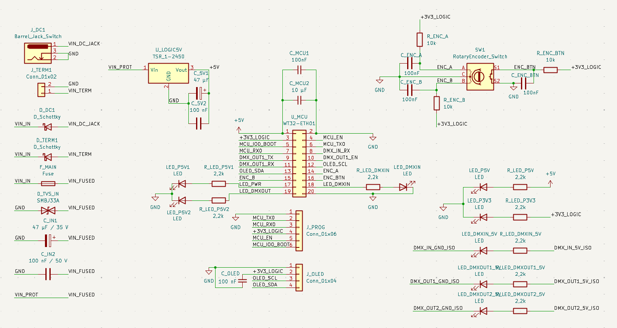
Task: Click the LED_DMXIN LED symbol
Action: coord(403,187)
